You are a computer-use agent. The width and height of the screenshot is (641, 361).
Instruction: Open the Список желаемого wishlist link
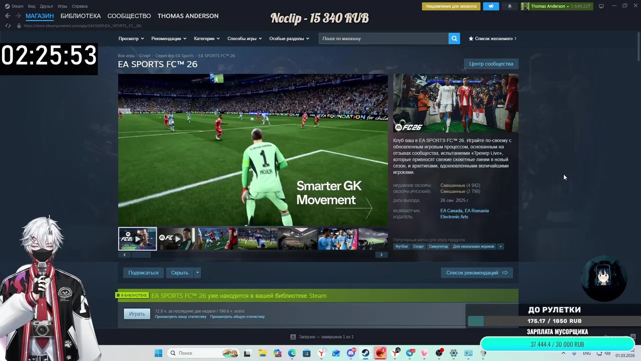(492, 39)
